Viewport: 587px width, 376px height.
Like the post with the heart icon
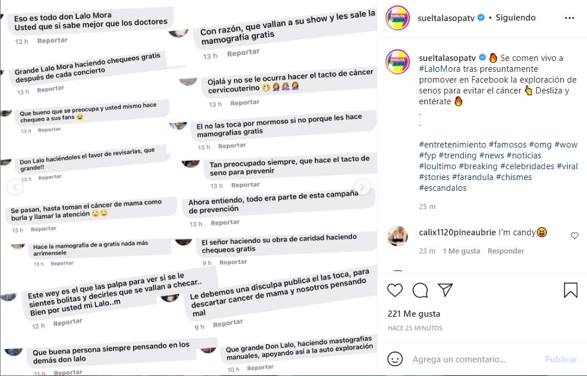click(395, 291)
